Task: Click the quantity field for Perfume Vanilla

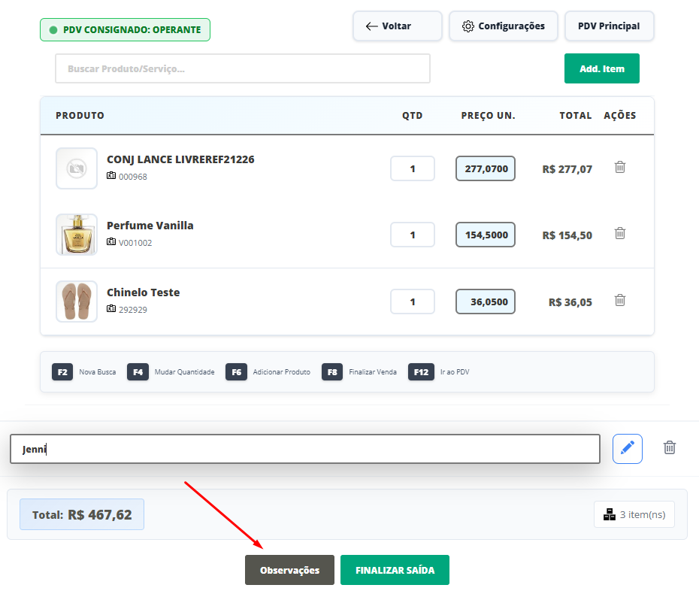Action: click(x=413, y=235)
